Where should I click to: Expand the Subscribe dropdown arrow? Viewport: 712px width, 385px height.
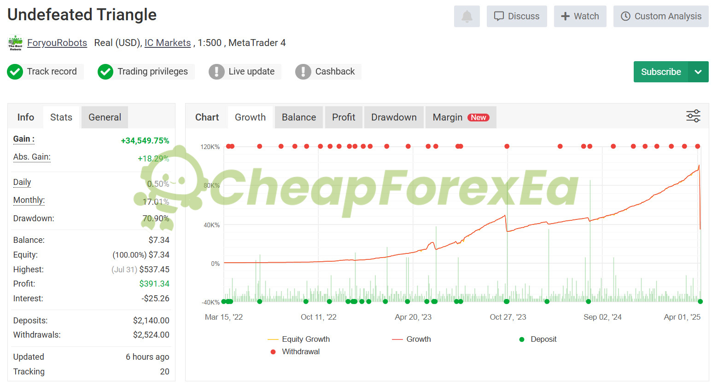coord(698,72)
